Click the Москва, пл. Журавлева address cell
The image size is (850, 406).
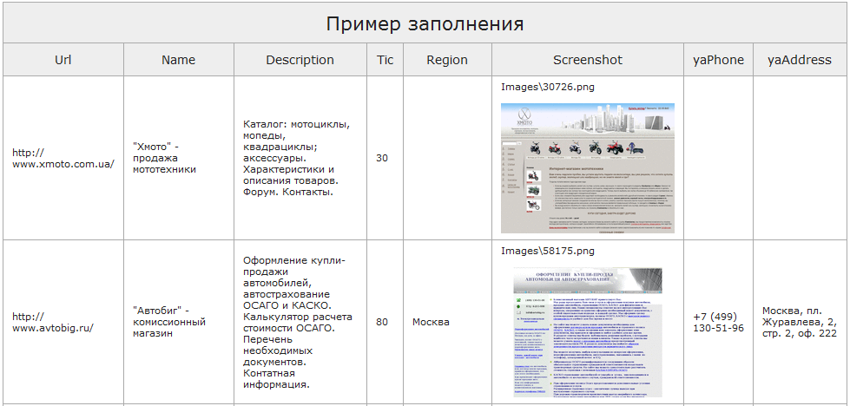coord(800,322)
